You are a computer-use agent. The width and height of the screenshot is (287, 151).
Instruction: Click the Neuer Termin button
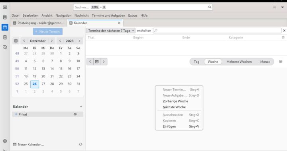tap(47, 31)
